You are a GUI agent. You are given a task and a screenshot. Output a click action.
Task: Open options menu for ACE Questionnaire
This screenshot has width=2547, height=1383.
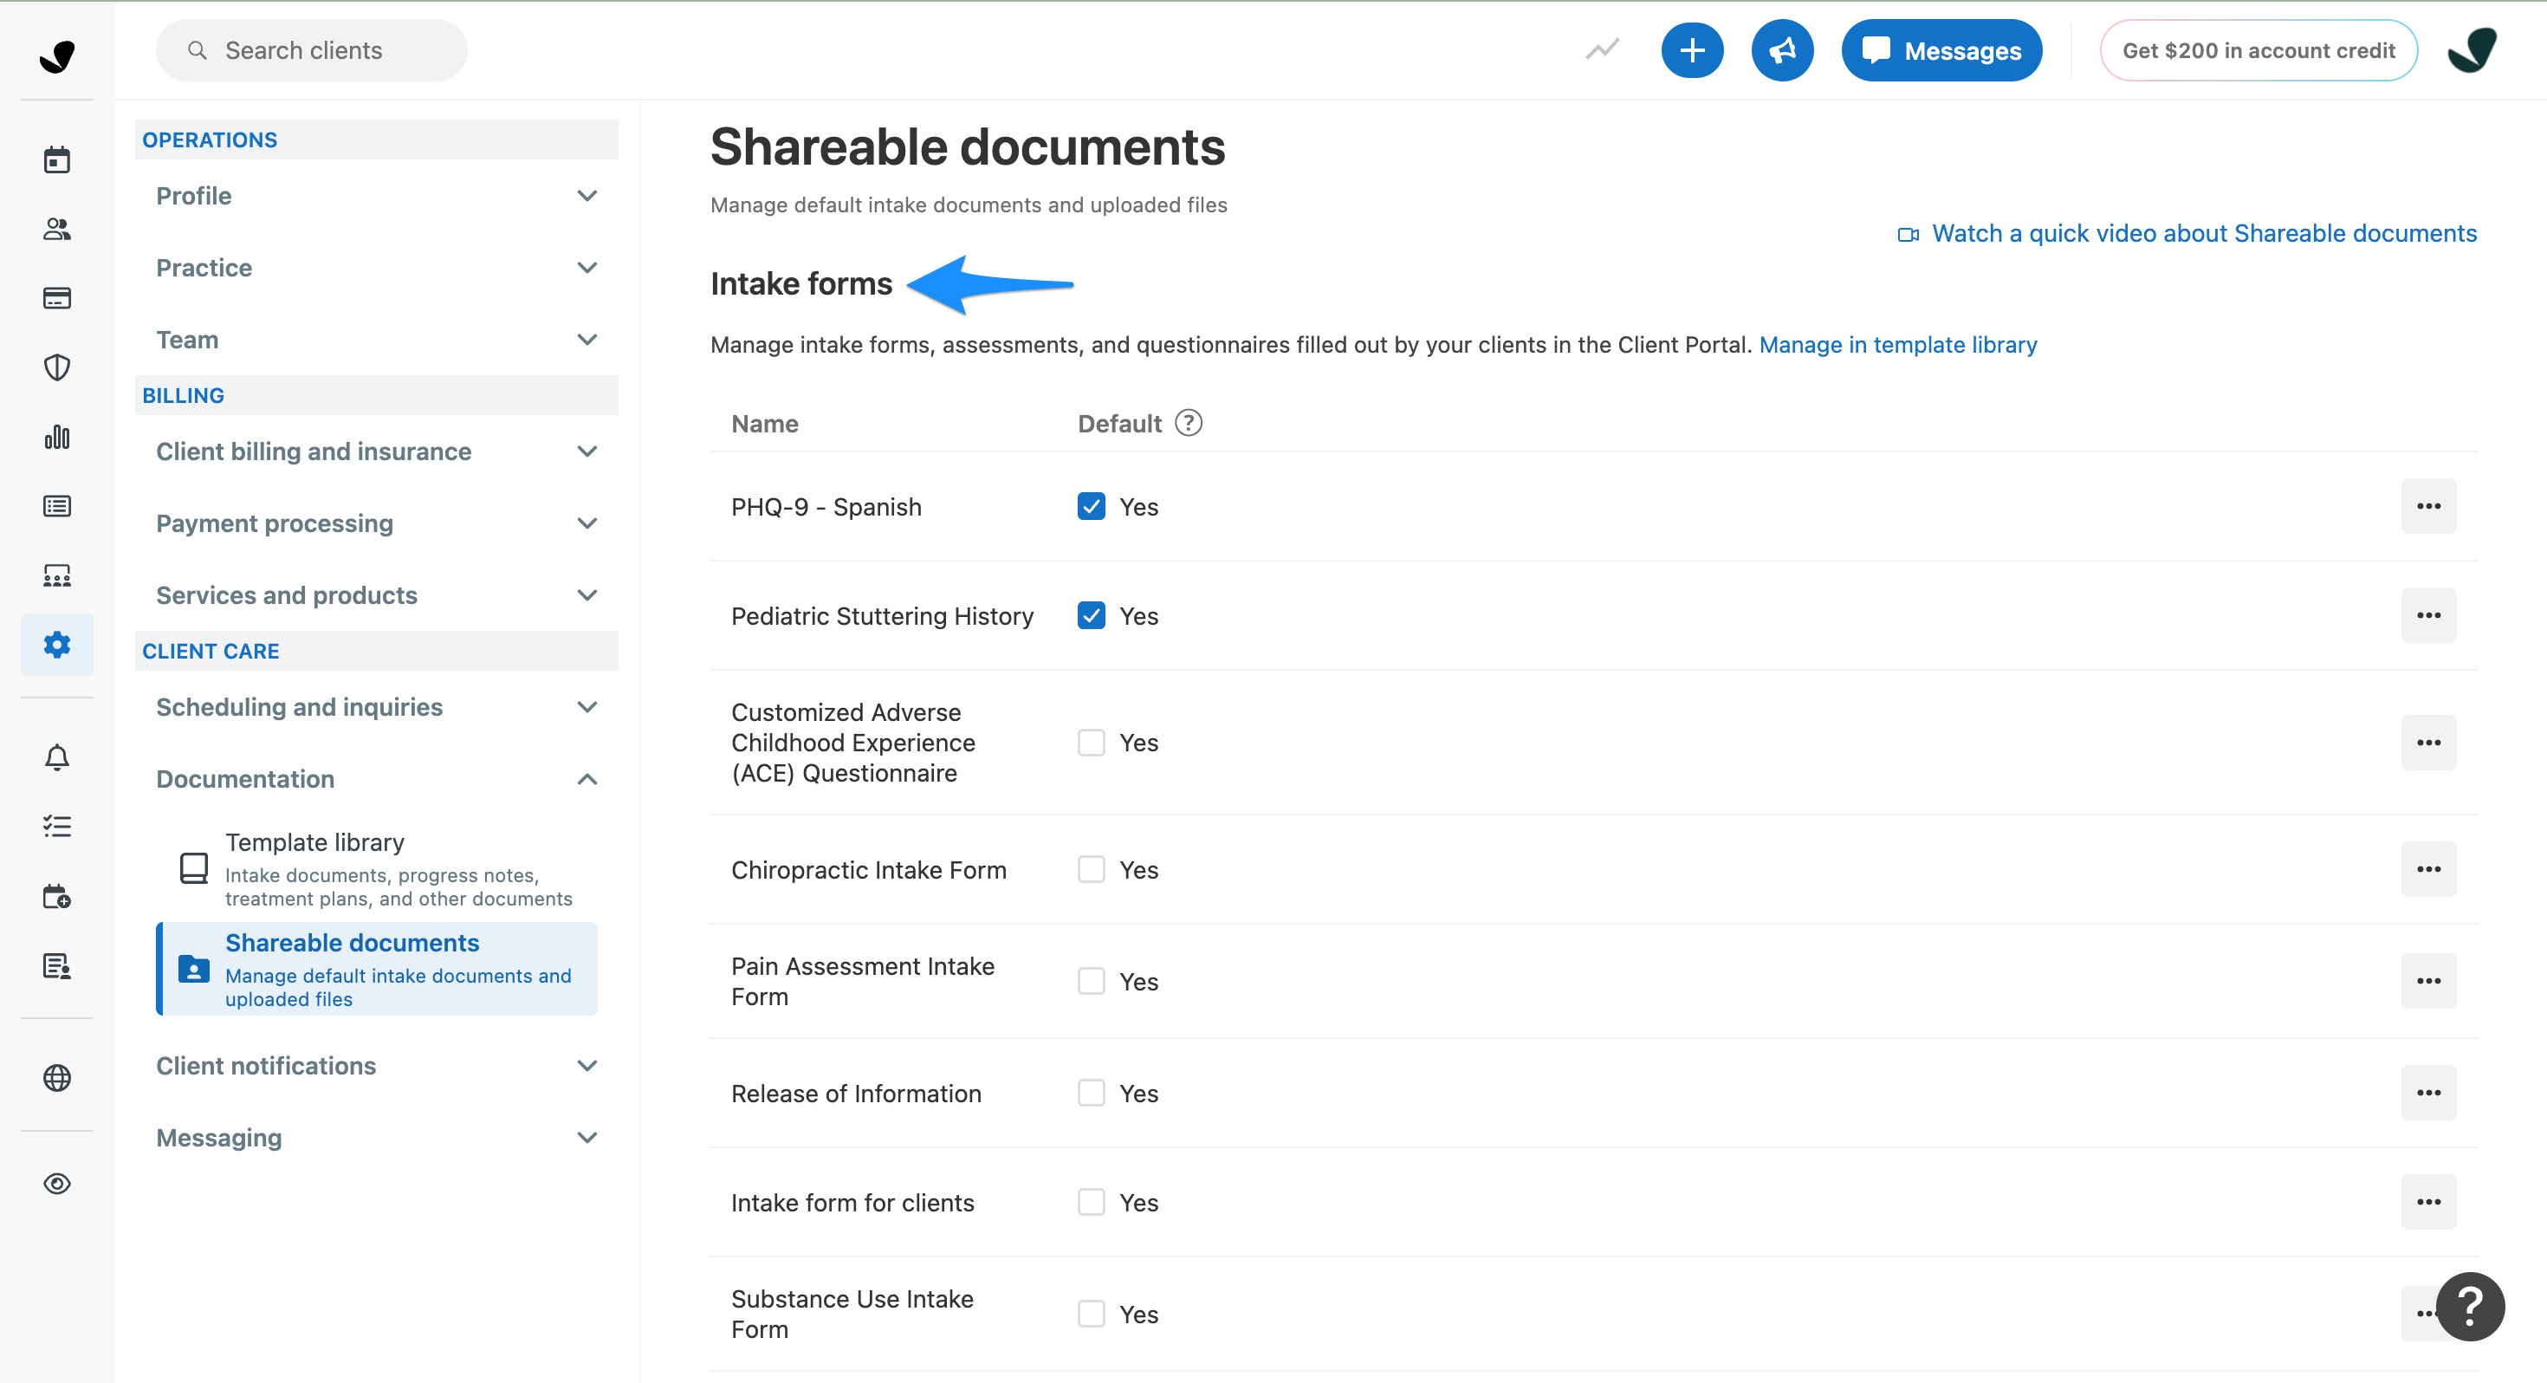coord(2428,743)
